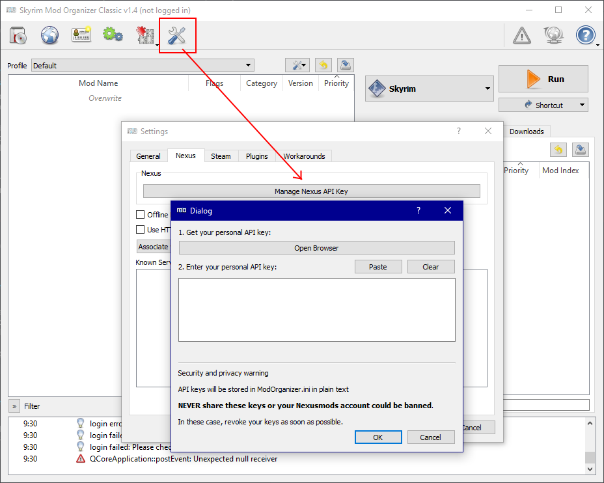Sort mod list by Priority column
Screen dimensions: 604x483
pos(336,83)
